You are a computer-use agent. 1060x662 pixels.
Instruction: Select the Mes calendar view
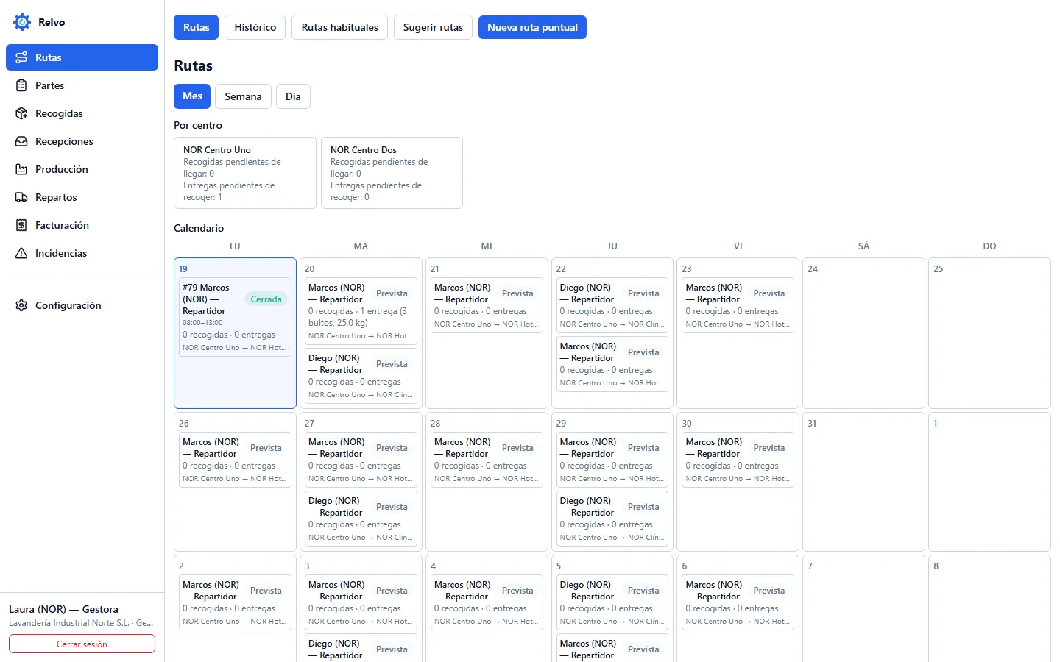(192, 96)
